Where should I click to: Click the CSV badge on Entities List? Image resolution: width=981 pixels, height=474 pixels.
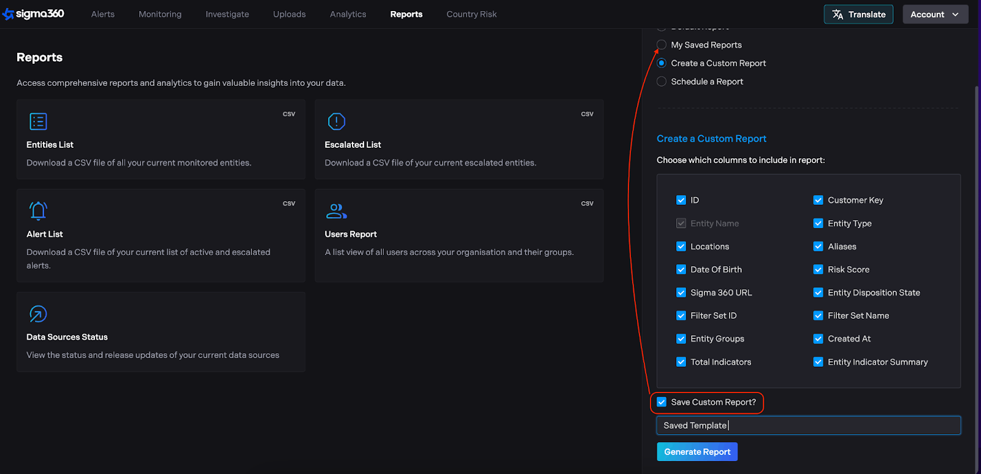coord(289,114)
